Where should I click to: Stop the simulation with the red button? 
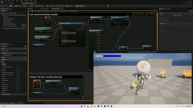[81, 6]
